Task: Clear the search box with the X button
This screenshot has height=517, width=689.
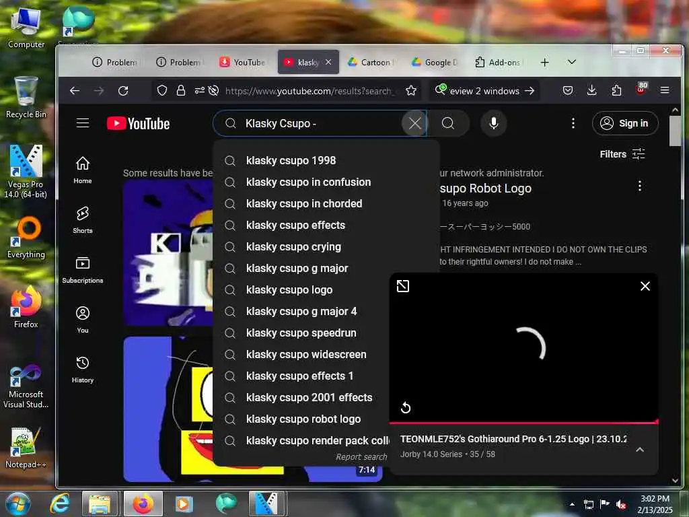Action: [414, 124]
